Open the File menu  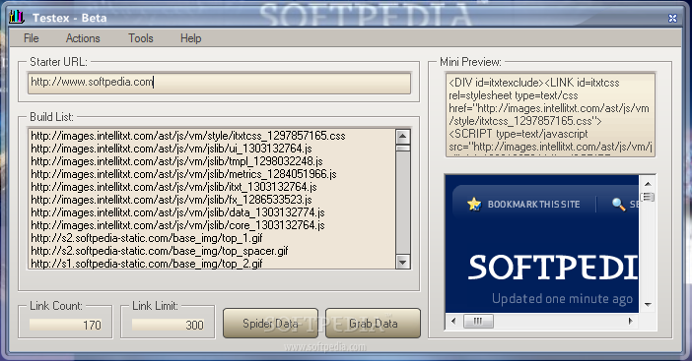point(31,38)
